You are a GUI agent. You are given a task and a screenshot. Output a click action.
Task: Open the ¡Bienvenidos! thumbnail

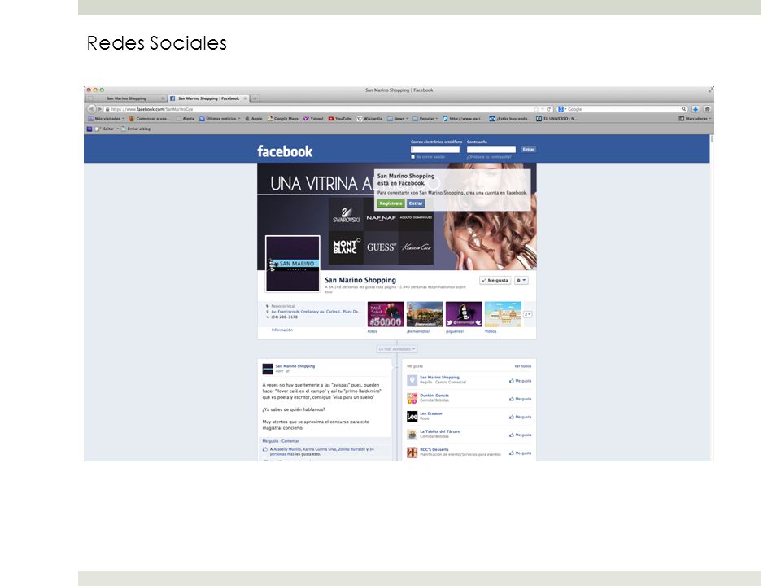(425, 314)
